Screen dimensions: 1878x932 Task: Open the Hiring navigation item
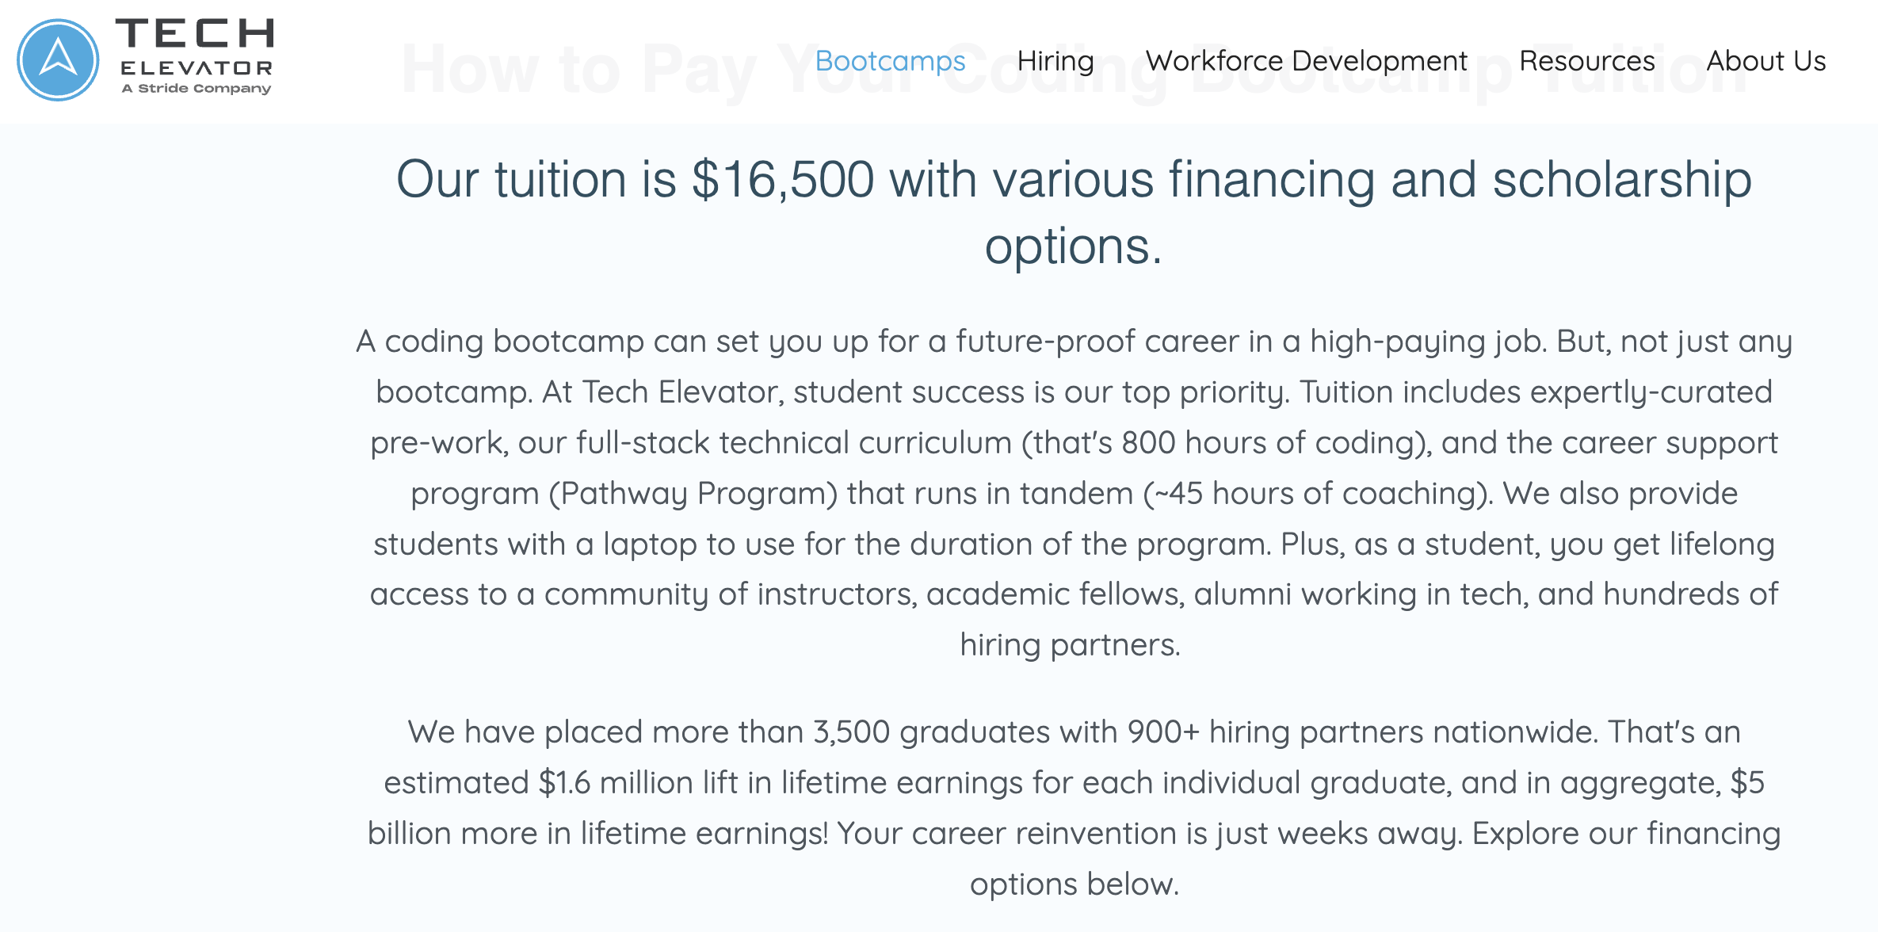tap(1055, 61)
